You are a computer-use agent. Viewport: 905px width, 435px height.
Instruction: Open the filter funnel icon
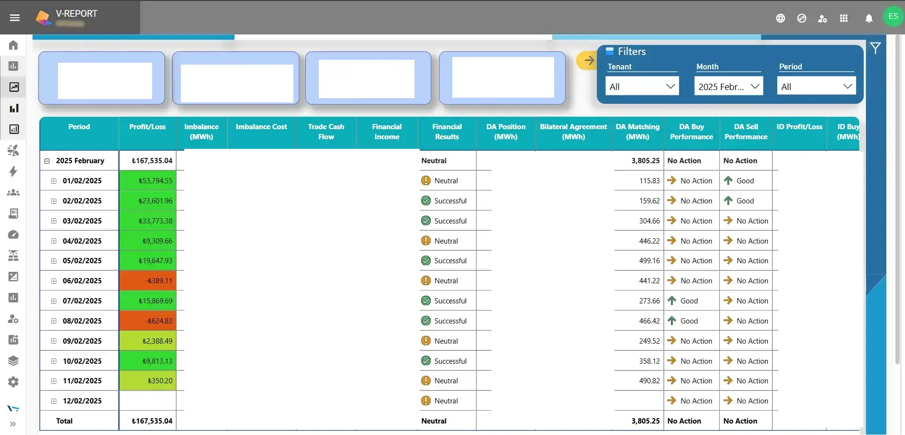tap(875, 48)
